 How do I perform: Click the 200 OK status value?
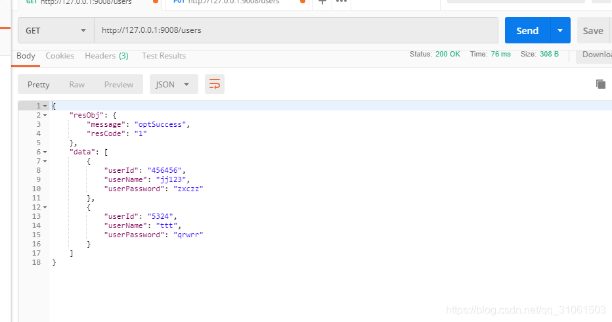(x=448, y=54)
